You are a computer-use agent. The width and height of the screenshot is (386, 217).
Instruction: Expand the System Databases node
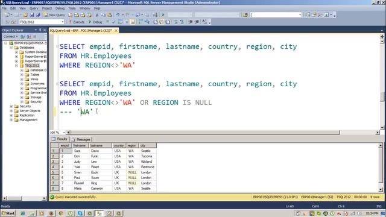[16, 52]
